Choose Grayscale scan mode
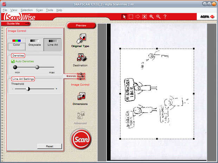This screenshot has height=163, width=218. pos(34,45)
